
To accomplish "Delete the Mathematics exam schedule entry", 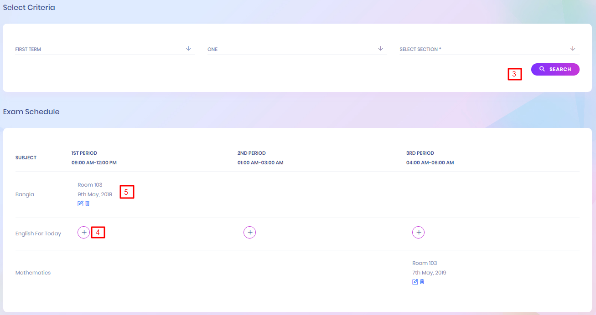I will 422,282.
